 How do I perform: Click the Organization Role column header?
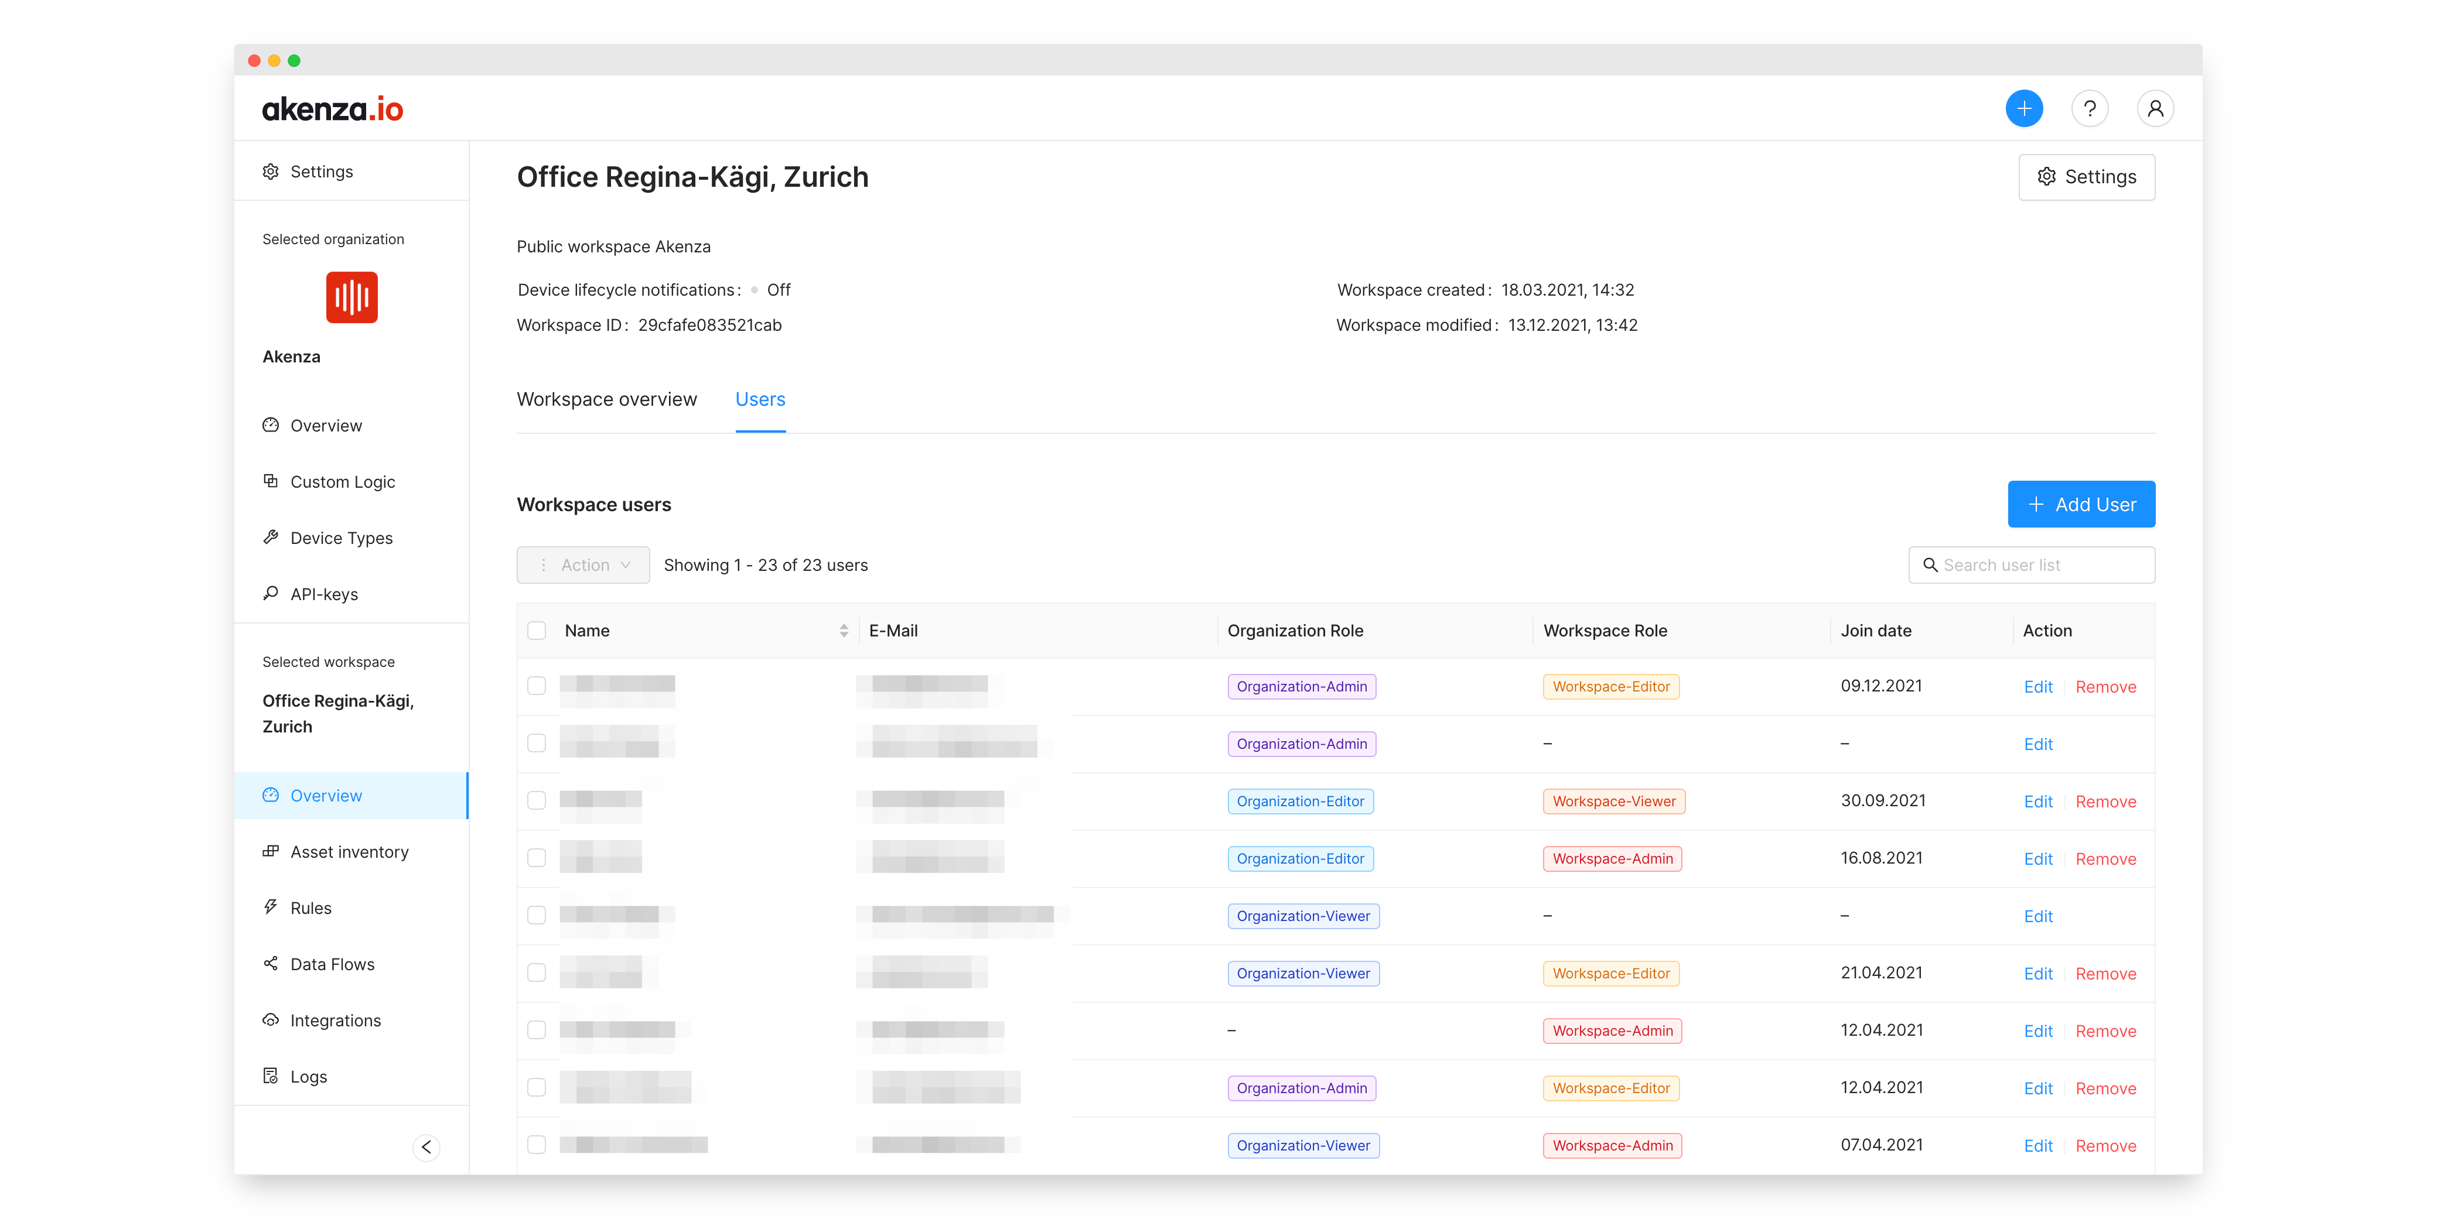coord(1295,631)
